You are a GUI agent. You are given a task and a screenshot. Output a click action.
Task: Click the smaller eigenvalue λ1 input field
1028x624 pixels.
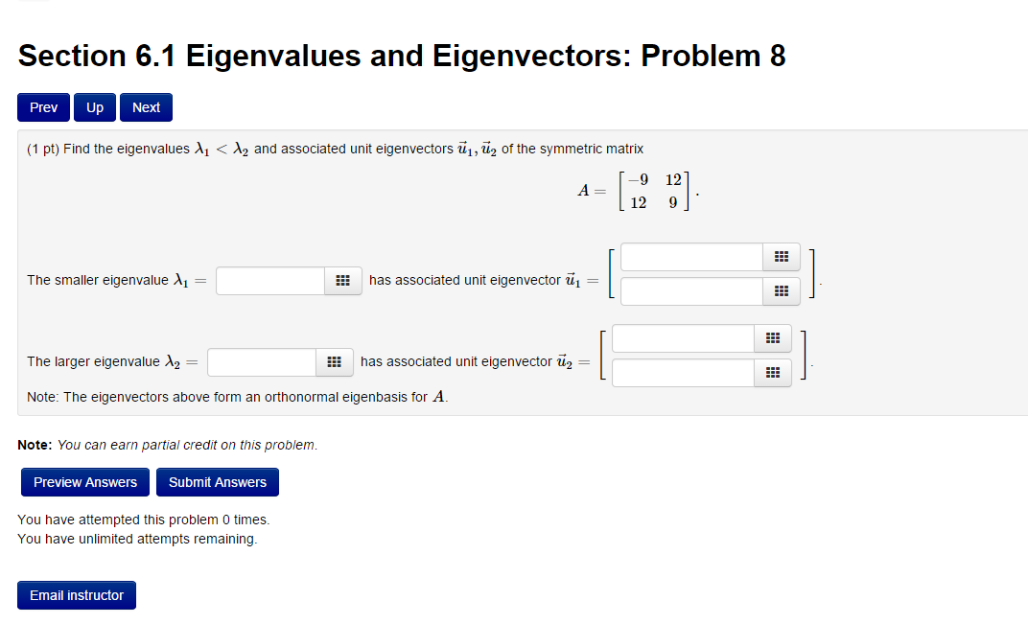[x=269, y=280]
